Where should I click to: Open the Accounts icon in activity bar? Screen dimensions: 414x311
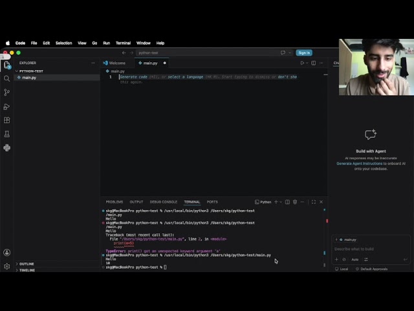click(x=7, y=253)
